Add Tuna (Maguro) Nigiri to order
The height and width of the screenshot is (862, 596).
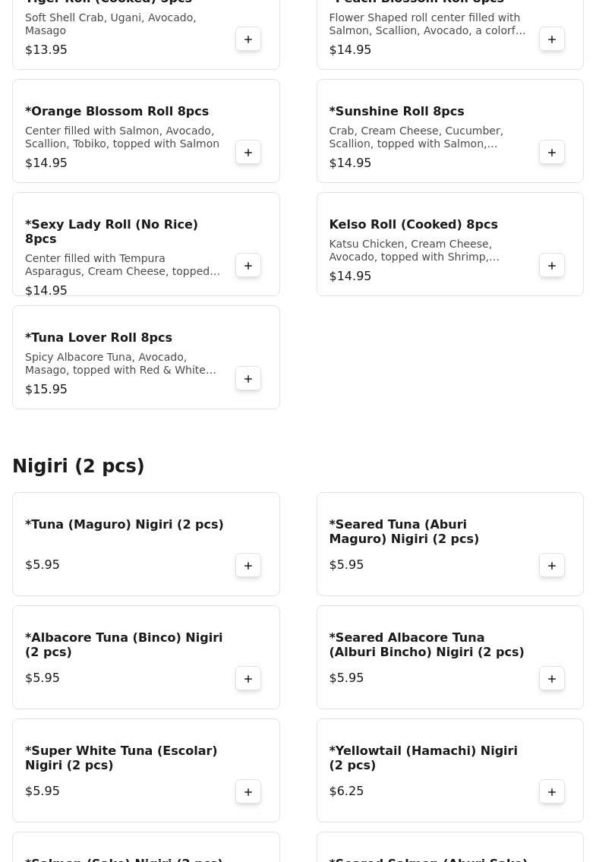pyautogui.click(x=248, y=566)
